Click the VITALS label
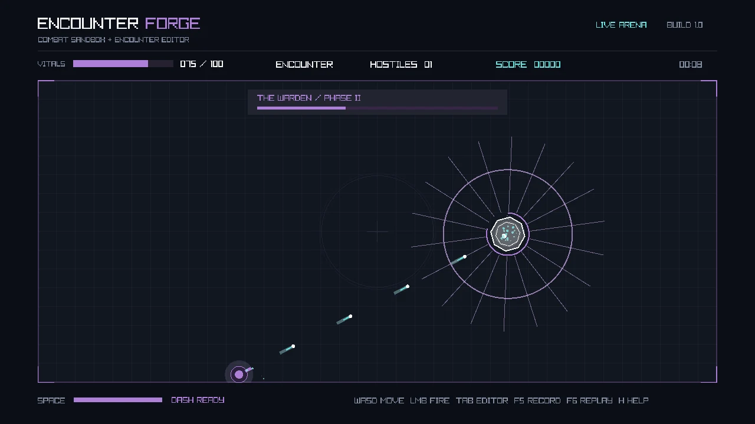The image size is (755, 424). [x=51, y=64]
